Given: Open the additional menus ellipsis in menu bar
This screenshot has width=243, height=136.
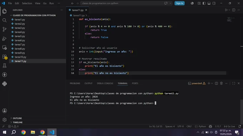Looking at the screenshot, I should pos(59,3).
